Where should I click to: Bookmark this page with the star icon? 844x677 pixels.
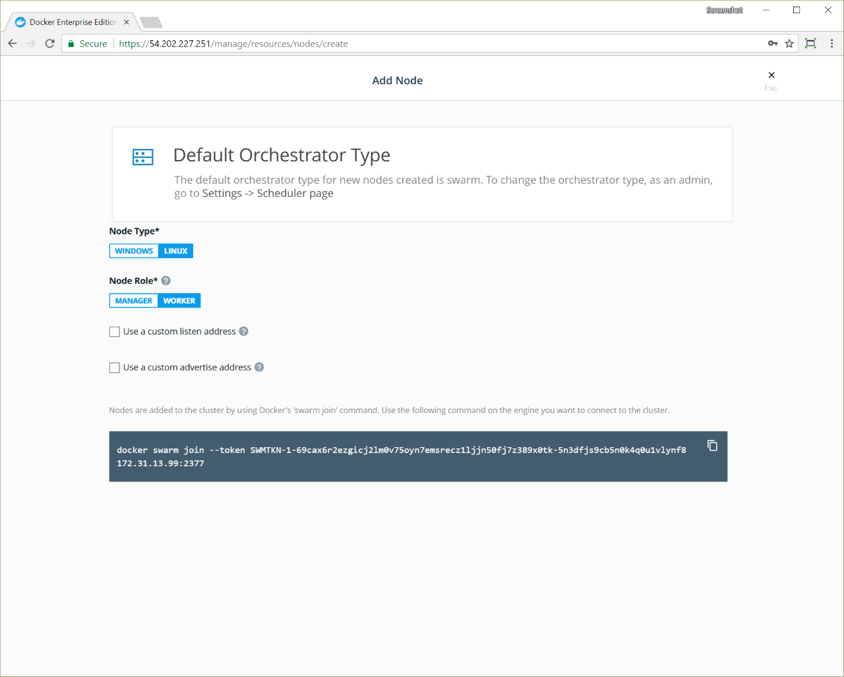[x=789, y=43]
